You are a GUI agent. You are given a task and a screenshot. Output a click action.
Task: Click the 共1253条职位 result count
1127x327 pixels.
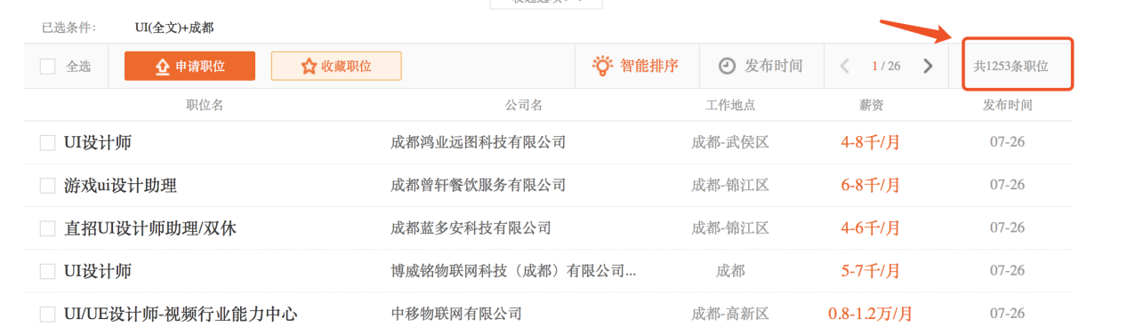click(x=1010, y=66)
